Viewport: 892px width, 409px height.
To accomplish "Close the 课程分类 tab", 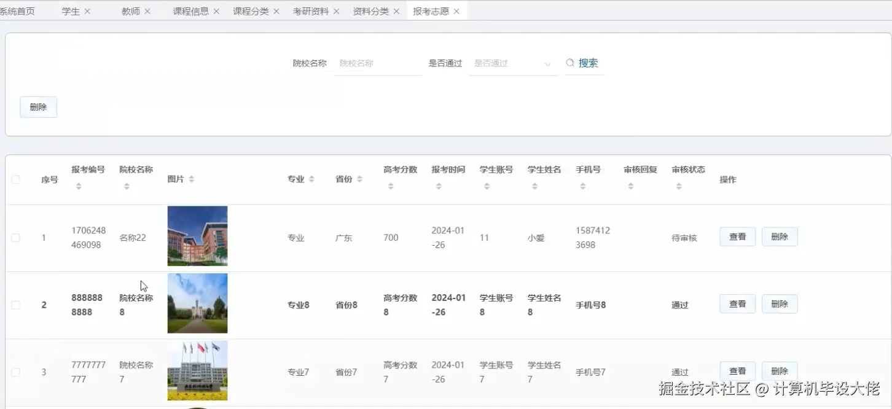I will (x=276, y=11).
